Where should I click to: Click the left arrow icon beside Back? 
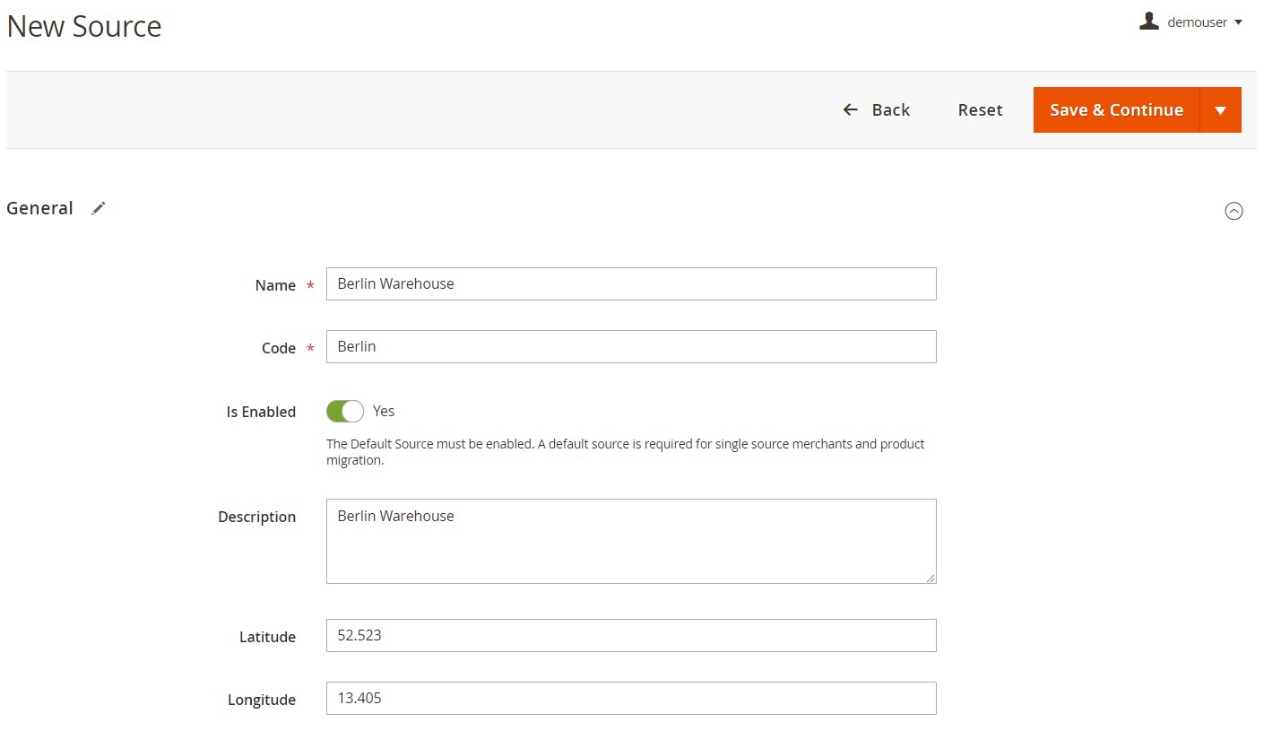point(851,109)
